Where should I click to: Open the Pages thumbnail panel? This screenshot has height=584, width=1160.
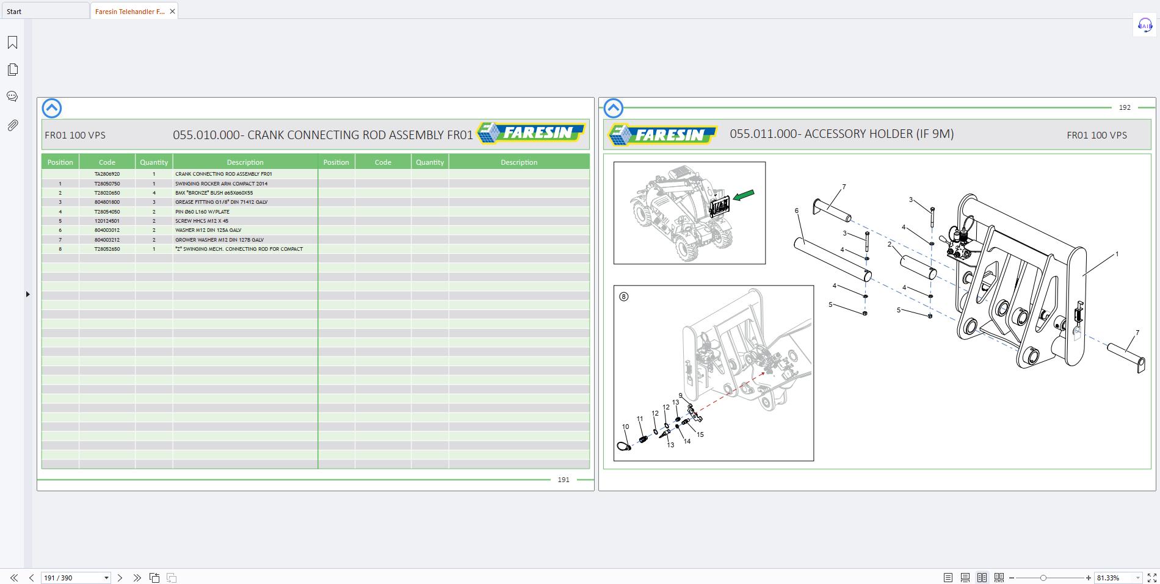point(12,70)
